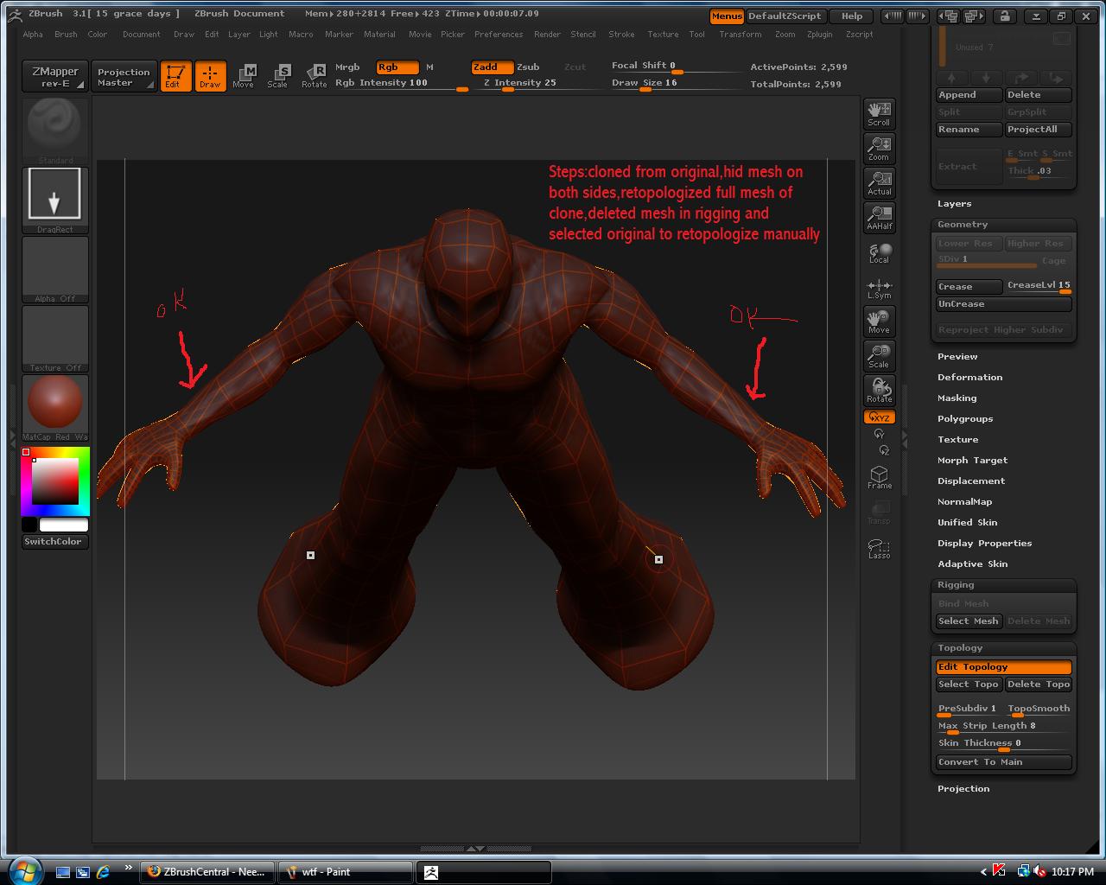
Task: Expand the Adaptive Skin subpalette
Action: [x=972, y=564]
